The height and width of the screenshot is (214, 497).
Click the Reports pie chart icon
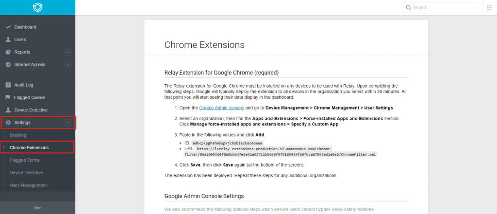(8, 52)
